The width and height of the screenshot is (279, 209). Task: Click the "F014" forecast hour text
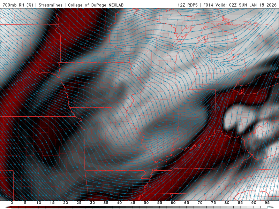coord(209,5)
